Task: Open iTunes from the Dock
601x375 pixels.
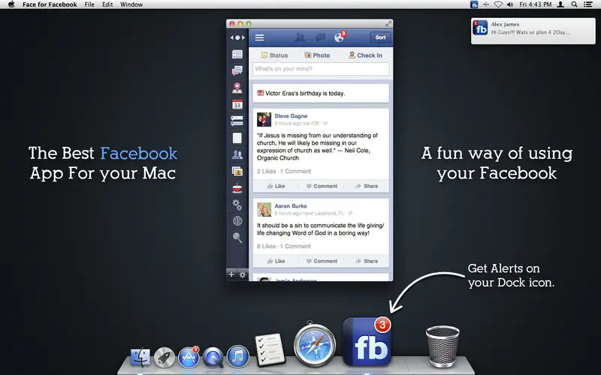Action: (237, 356)
